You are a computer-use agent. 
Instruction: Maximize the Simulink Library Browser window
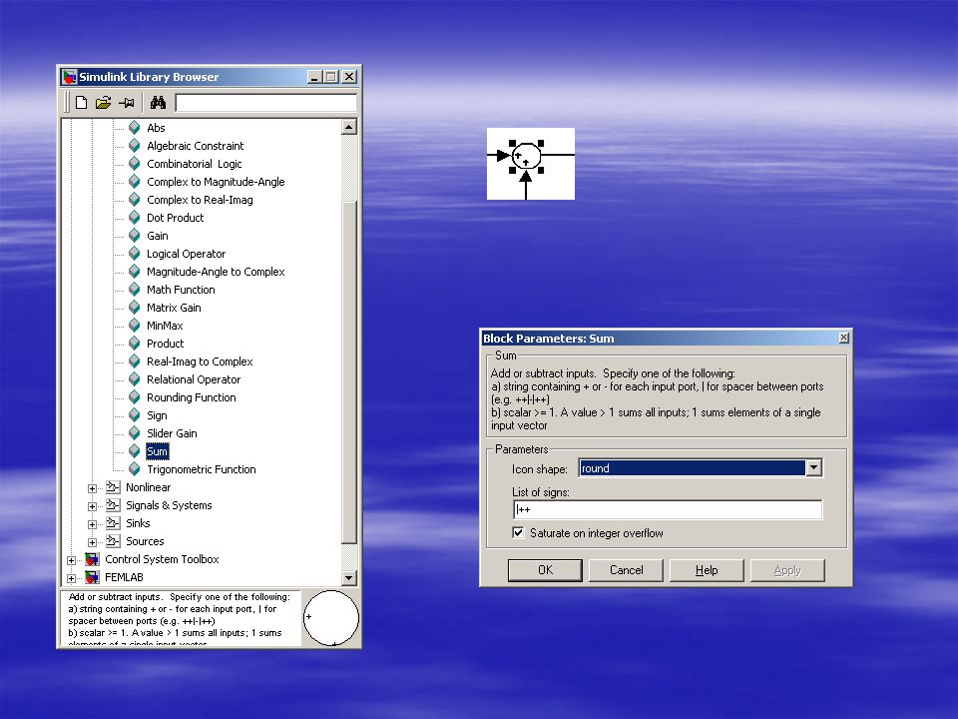(x=330, y=77)
